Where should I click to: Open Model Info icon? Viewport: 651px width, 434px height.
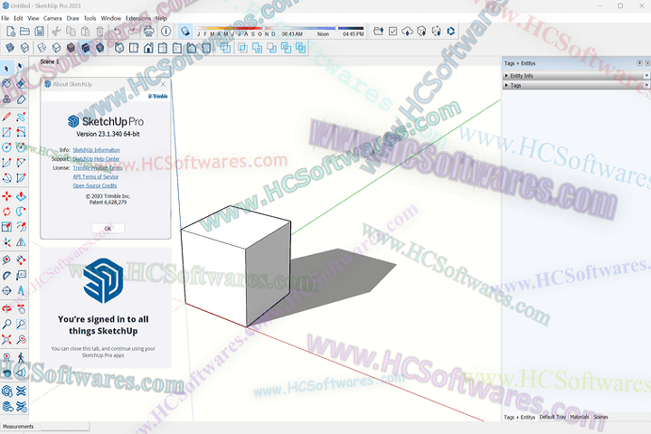165,31
